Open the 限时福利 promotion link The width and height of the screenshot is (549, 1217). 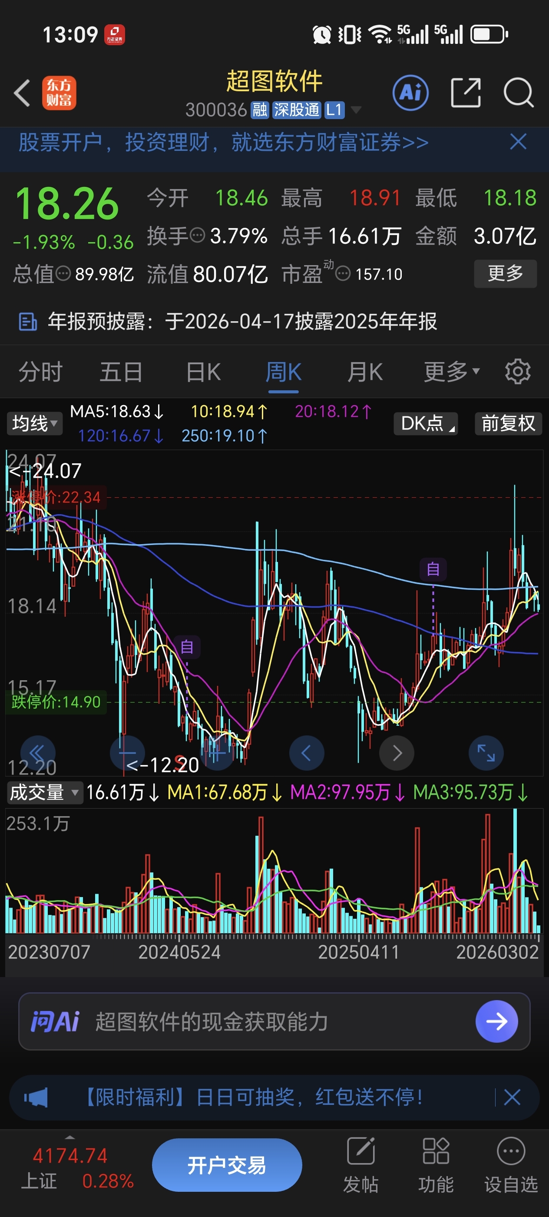(252, 1097)
